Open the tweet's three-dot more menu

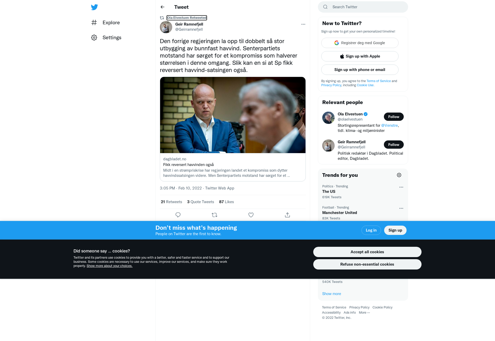[303, 24]
